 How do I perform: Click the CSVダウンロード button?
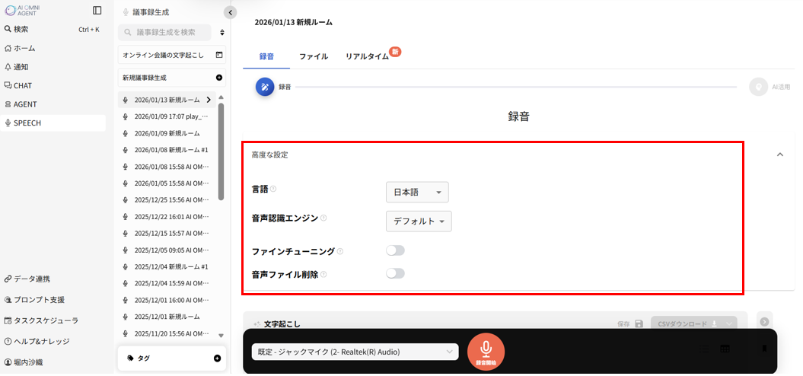[x=694, y=323]
